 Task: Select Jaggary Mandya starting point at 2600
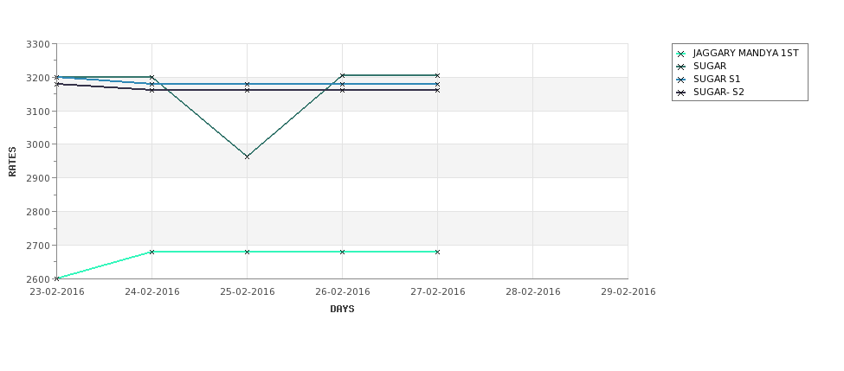tap(56, 278)
